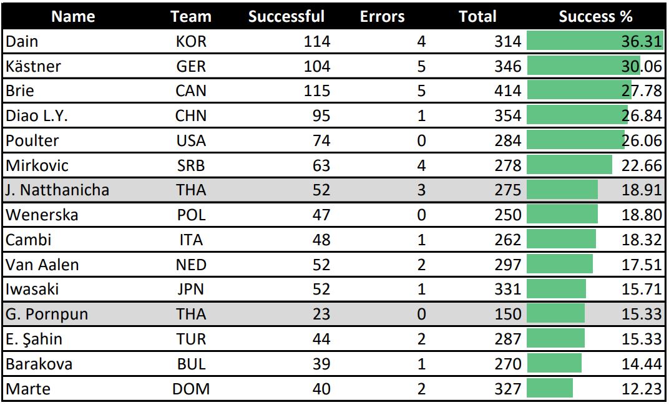Select the Total column header

pyautogui.click(x=477, y=16)
